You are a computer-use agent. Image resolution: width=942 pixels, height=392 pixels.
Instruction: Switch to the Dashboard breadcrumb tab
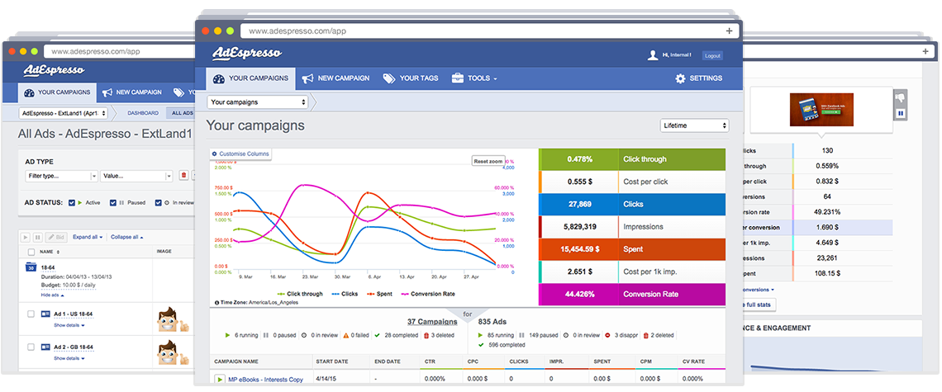pyautogui.click(x=143, y=113)
